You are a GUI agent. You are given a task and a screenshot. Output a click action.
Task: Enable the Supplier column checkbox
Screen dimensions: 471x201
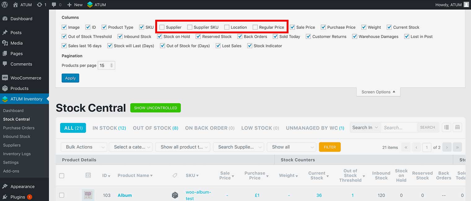coord(162,27)
